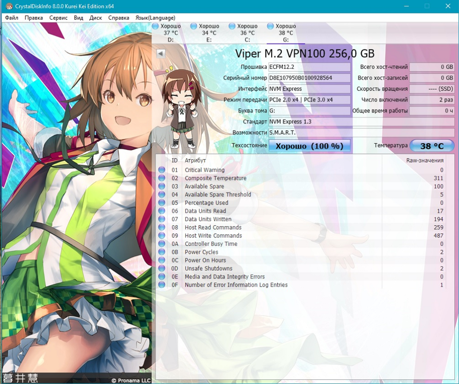Open the Язык(Language) menu

click(x=155, y=18)
